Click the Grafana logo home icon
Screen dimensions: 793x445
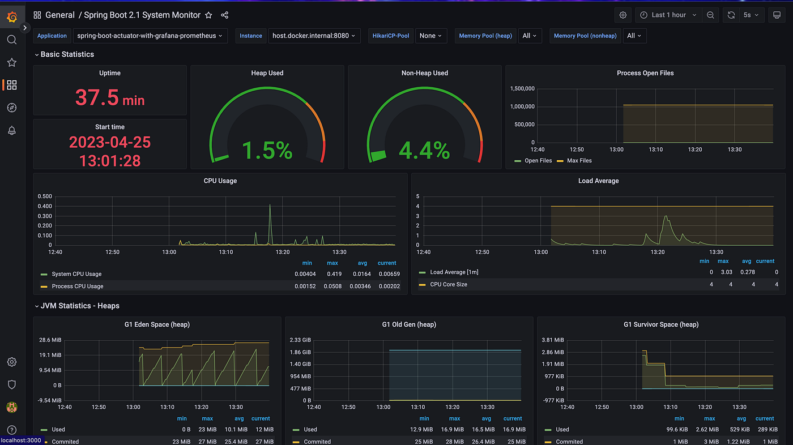[x=11, y=18]
